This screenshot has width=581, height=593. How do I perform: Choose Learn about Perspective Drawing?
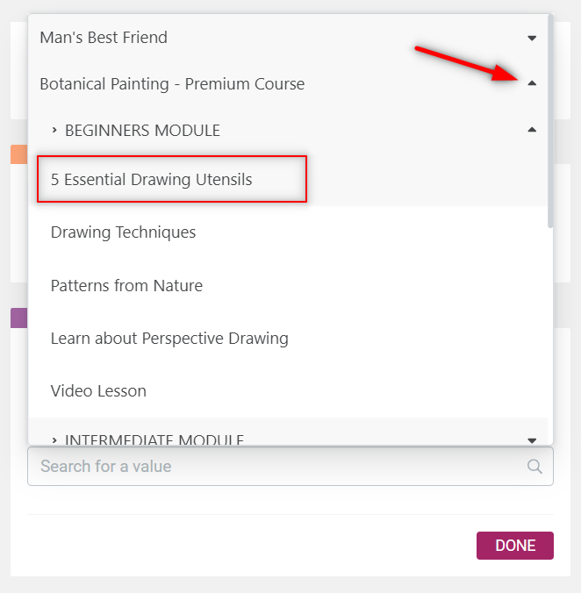tap(169, 339)
